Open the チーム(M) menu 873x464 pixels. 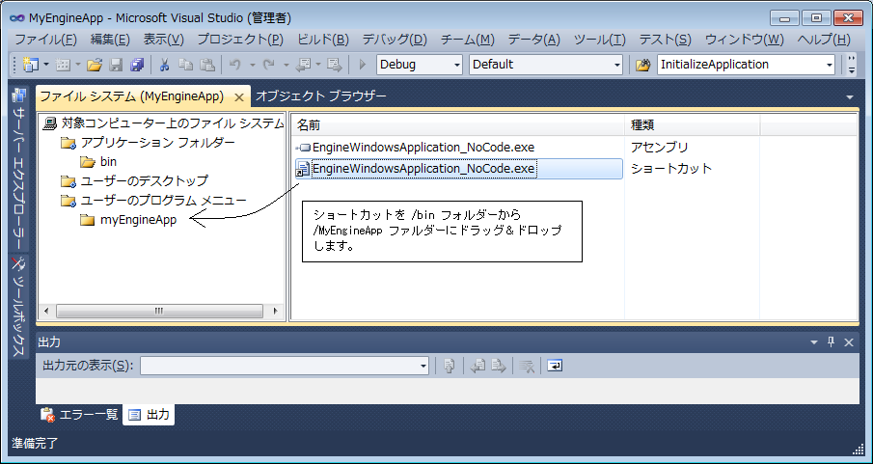(468, 40)
